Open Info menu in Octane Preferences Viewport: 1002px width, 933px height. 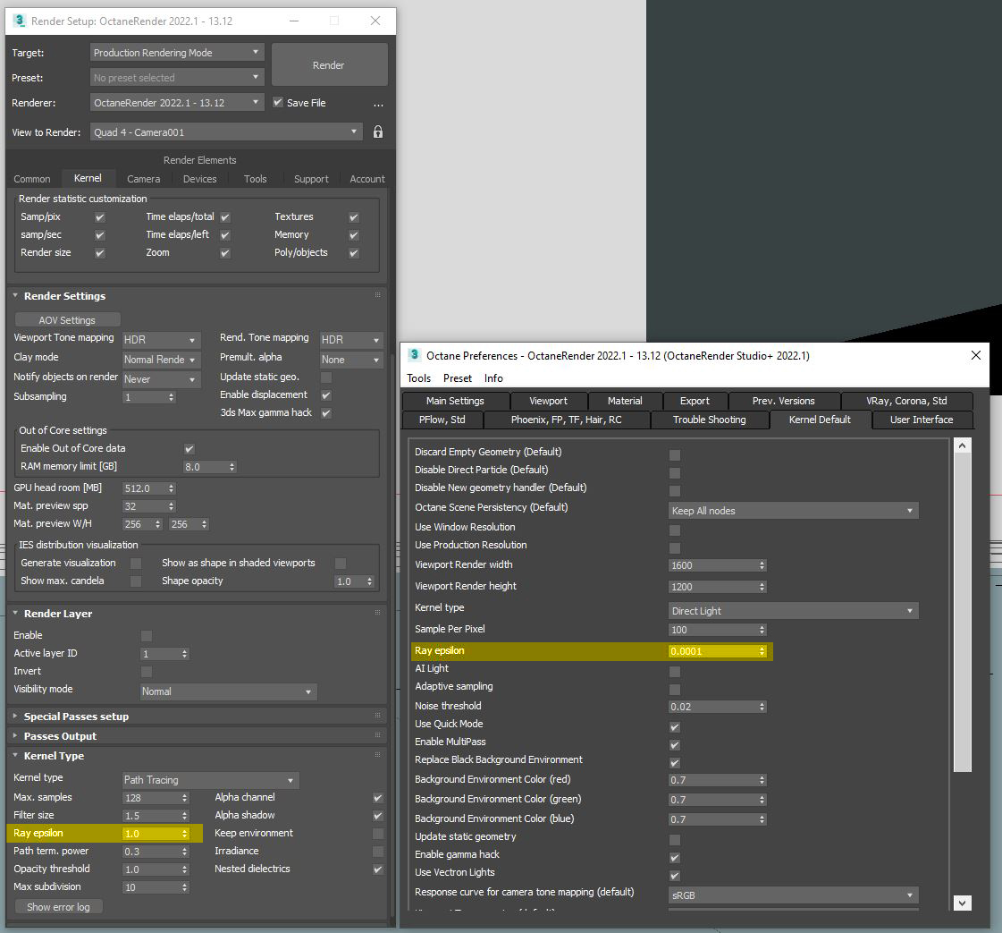pyautogui.click(x=493, y=377)
